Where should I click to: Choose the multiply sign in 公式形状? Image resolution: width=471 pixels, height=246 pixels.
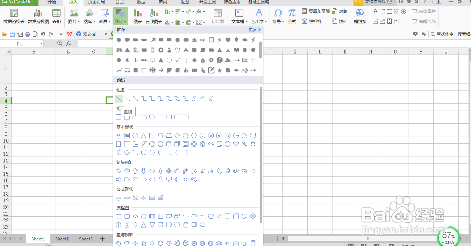tap(135, 198)
